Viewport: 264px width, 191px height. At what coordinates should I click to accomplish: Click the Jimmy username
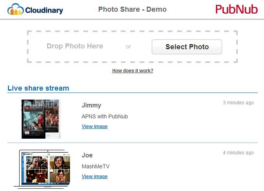[92, 105]
